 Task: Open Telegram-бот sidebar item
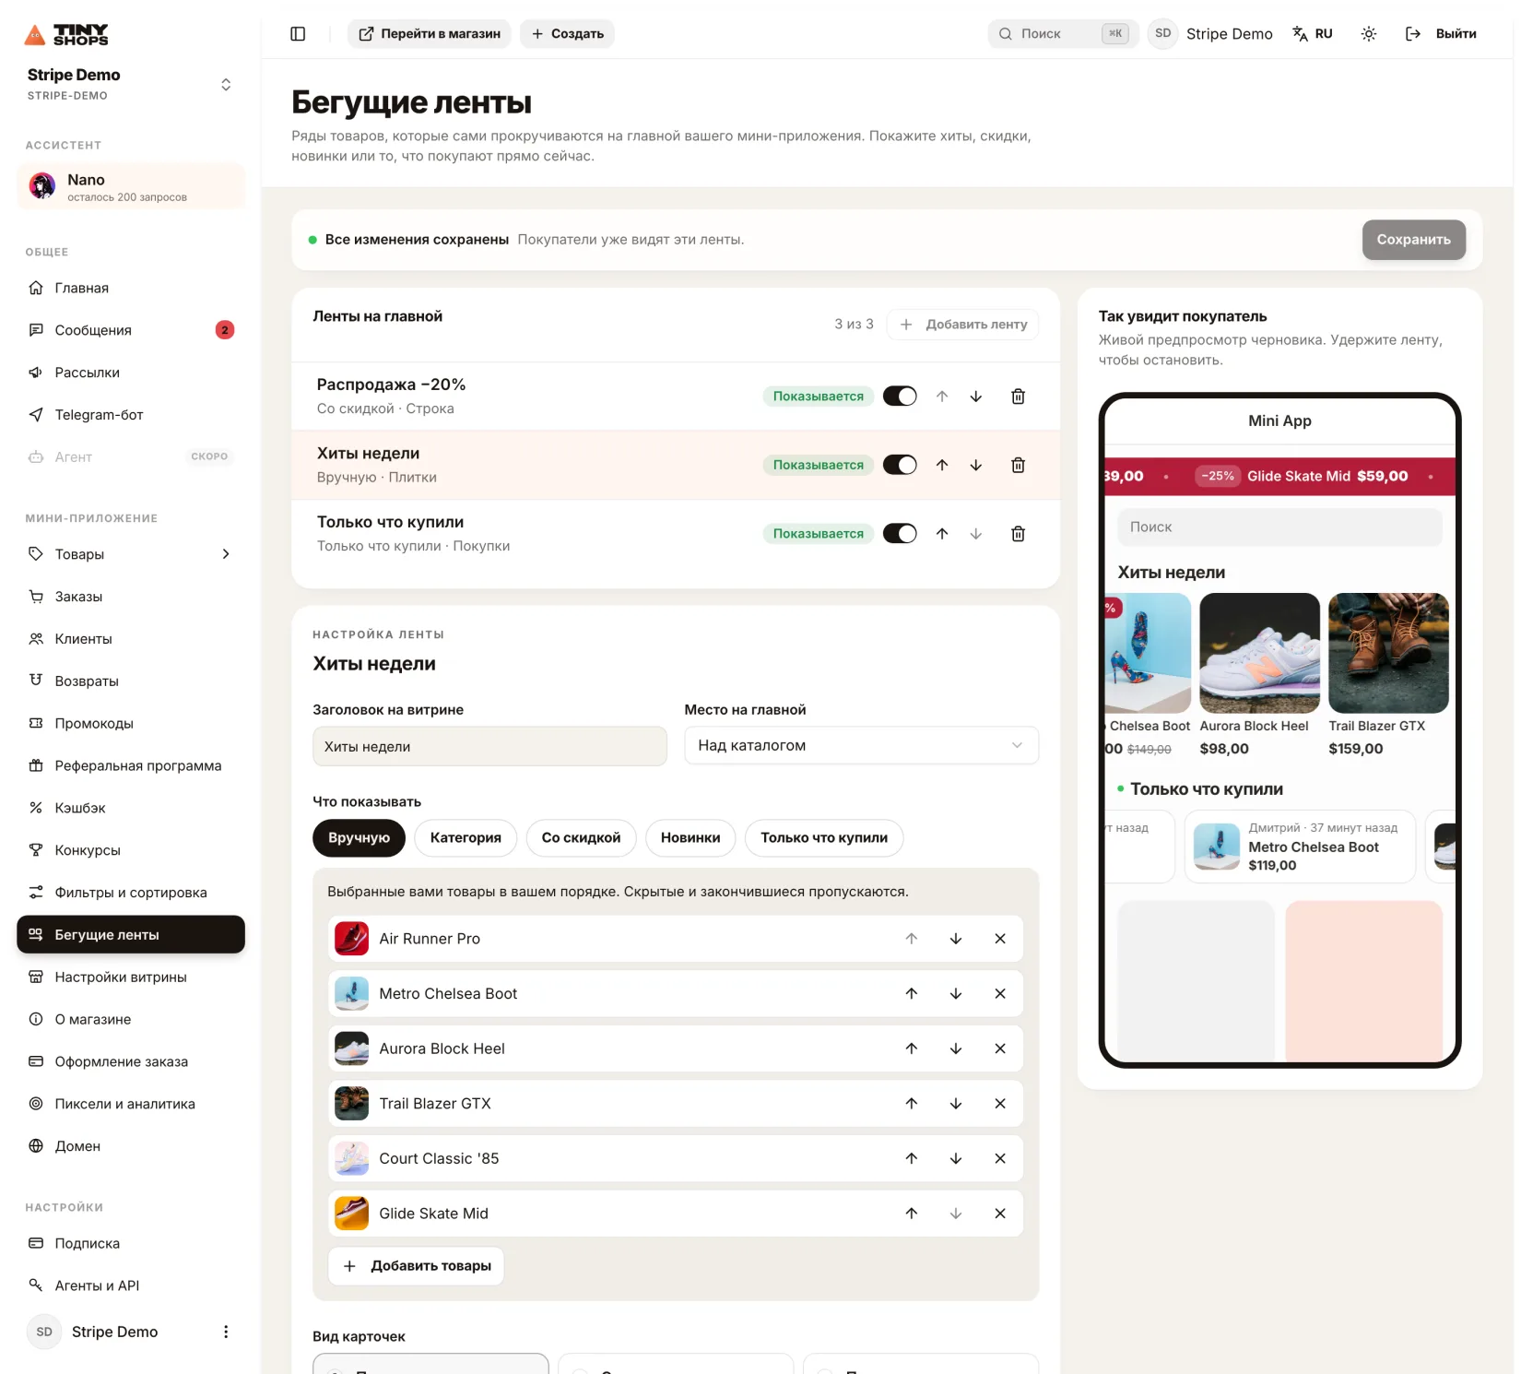coord(131,415)
